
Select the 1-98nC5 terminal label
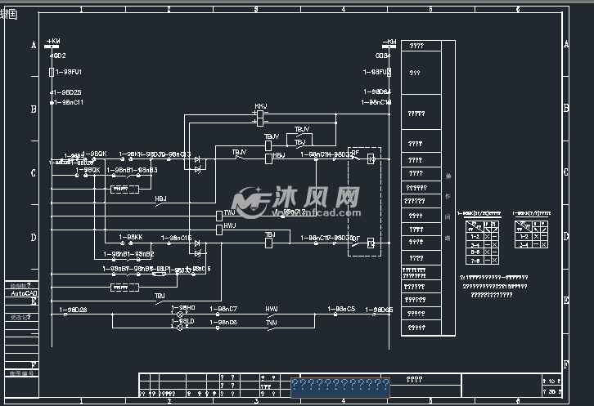[341, 309]
